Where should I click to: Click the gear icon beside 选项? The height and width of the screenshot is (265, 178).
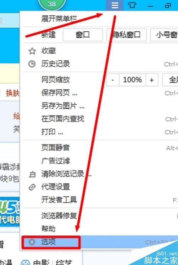pos(32,242)
